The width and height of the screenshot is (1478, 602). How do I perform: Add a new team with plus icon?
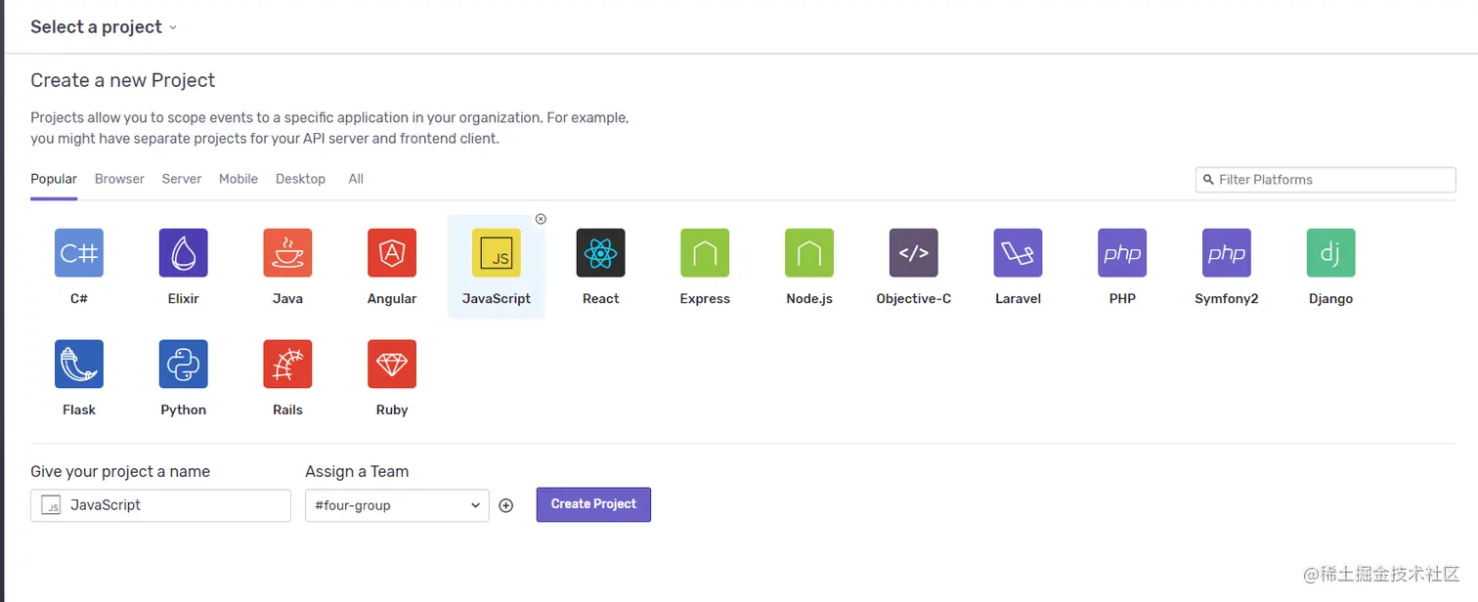506,505
